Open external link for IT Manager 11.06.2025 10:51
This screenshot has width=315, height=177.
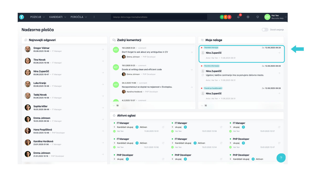(x=163, y=127)
